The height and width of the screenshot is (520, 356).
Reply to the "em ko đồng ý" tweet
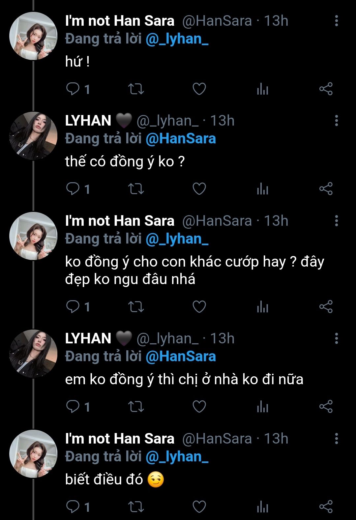pos(73,406)
